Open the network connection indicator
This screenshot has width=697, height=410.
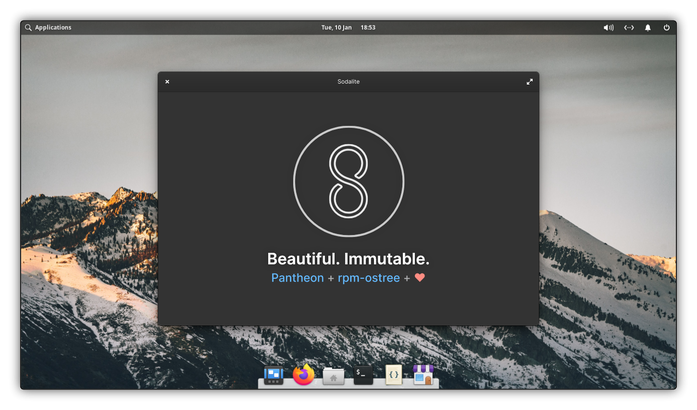click(629, 28)
